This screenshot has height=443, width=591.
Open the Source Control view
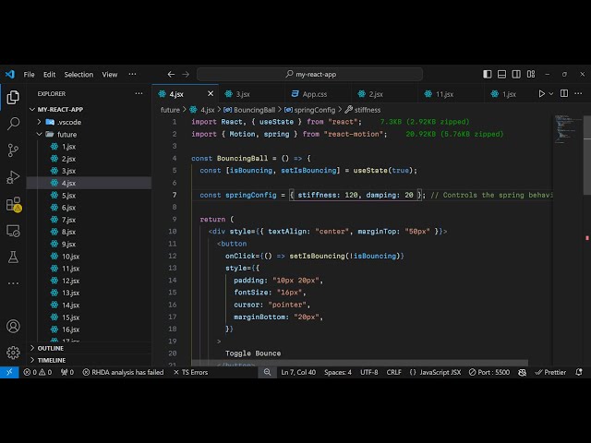point(13,150)
